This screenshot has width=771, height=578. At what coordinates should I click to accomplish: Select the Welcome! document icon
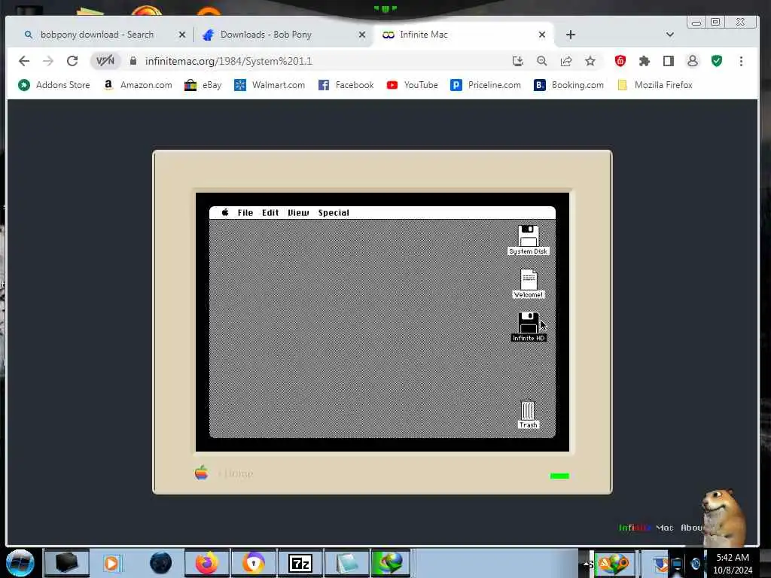coord(528,284)
